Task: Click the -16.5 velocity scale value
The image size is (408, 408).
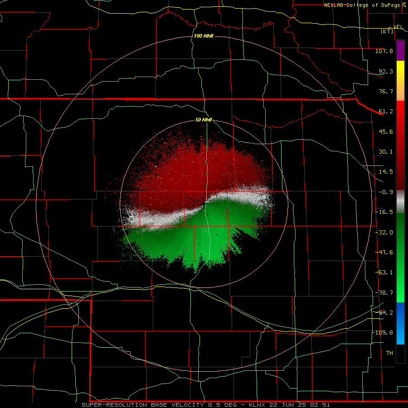Action: pyautogui.click(x=384, y=212)
